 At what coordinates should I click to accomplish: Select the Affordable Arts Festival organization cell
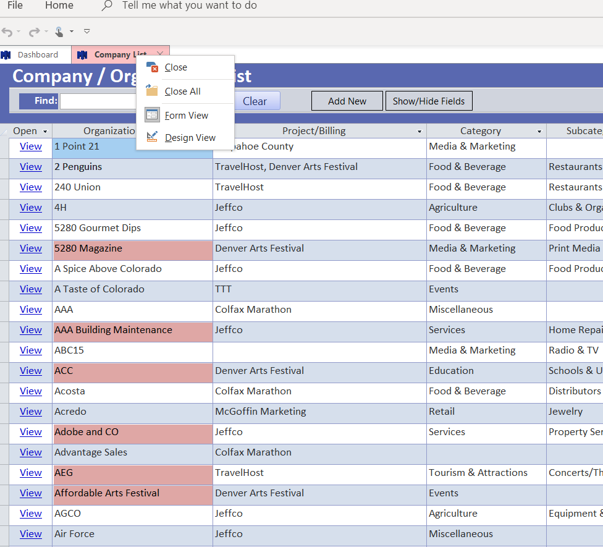[x=132, y=495]
